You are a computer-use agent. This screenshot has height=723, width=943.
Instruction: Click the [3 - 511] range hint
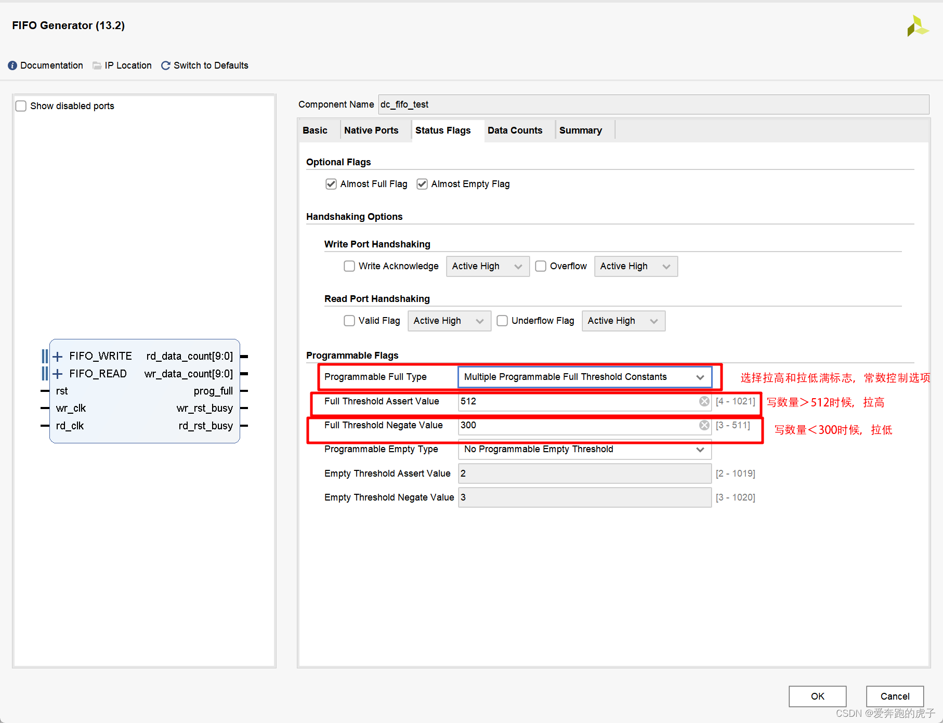pyautogui.click(x=732, y=425)
